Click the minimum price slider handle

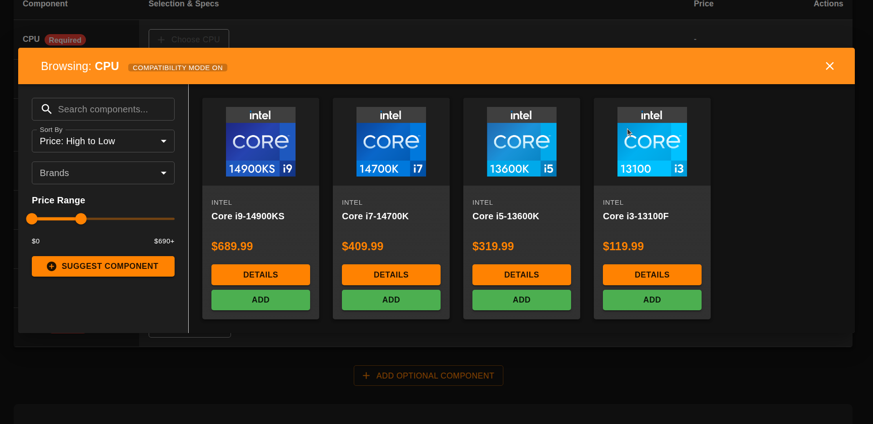pos(32,219)
